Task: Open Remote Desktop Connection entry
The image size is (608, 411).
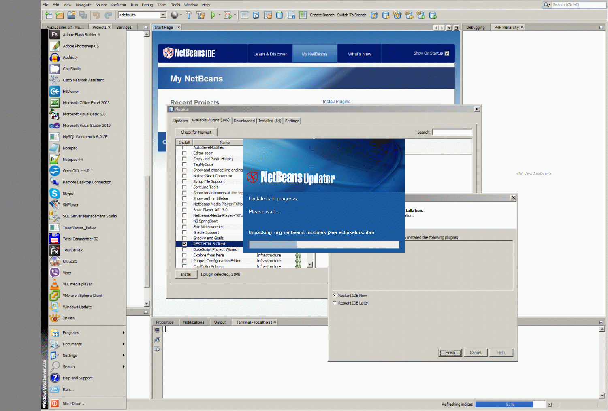Action: 87,182
